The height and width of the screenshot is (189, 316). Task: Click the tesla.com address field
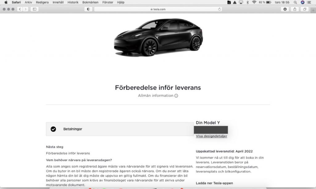[158, 9]
